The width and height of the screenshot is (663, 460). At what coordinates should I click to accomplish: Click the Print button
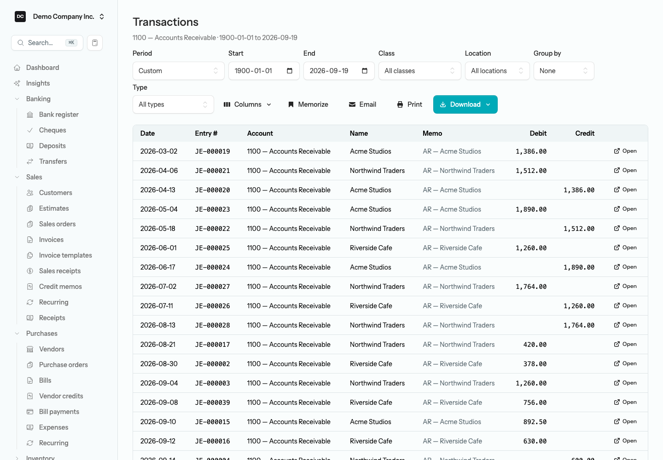pyautogui.click(x=409, y=104)
